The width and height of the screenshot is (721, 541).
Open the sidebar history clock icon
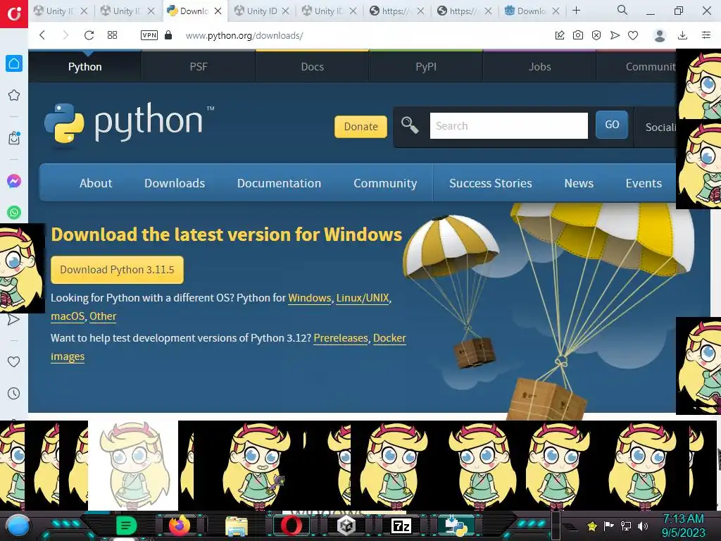tap(14, 393)
